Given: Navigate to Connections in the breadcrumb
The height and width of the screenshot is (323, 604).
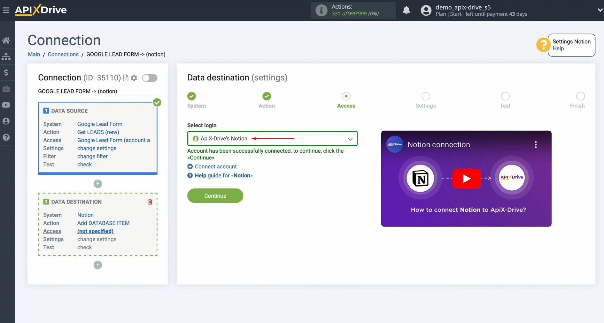Looking at the screenshot, I should click(x=63, y=54).
